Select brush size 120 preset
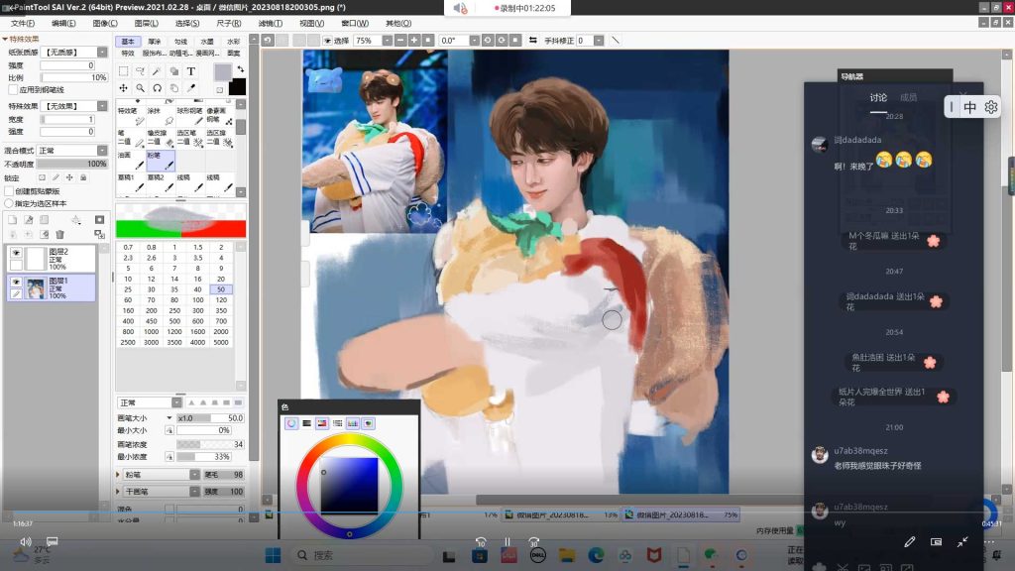Viewport: 1015px width, 571px height. (221, 298)
